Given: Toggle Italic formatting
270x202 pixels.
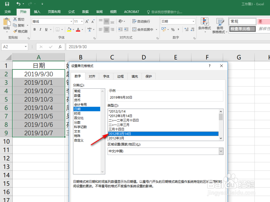Looking at the screenshot, I should [x=40, y=29].
